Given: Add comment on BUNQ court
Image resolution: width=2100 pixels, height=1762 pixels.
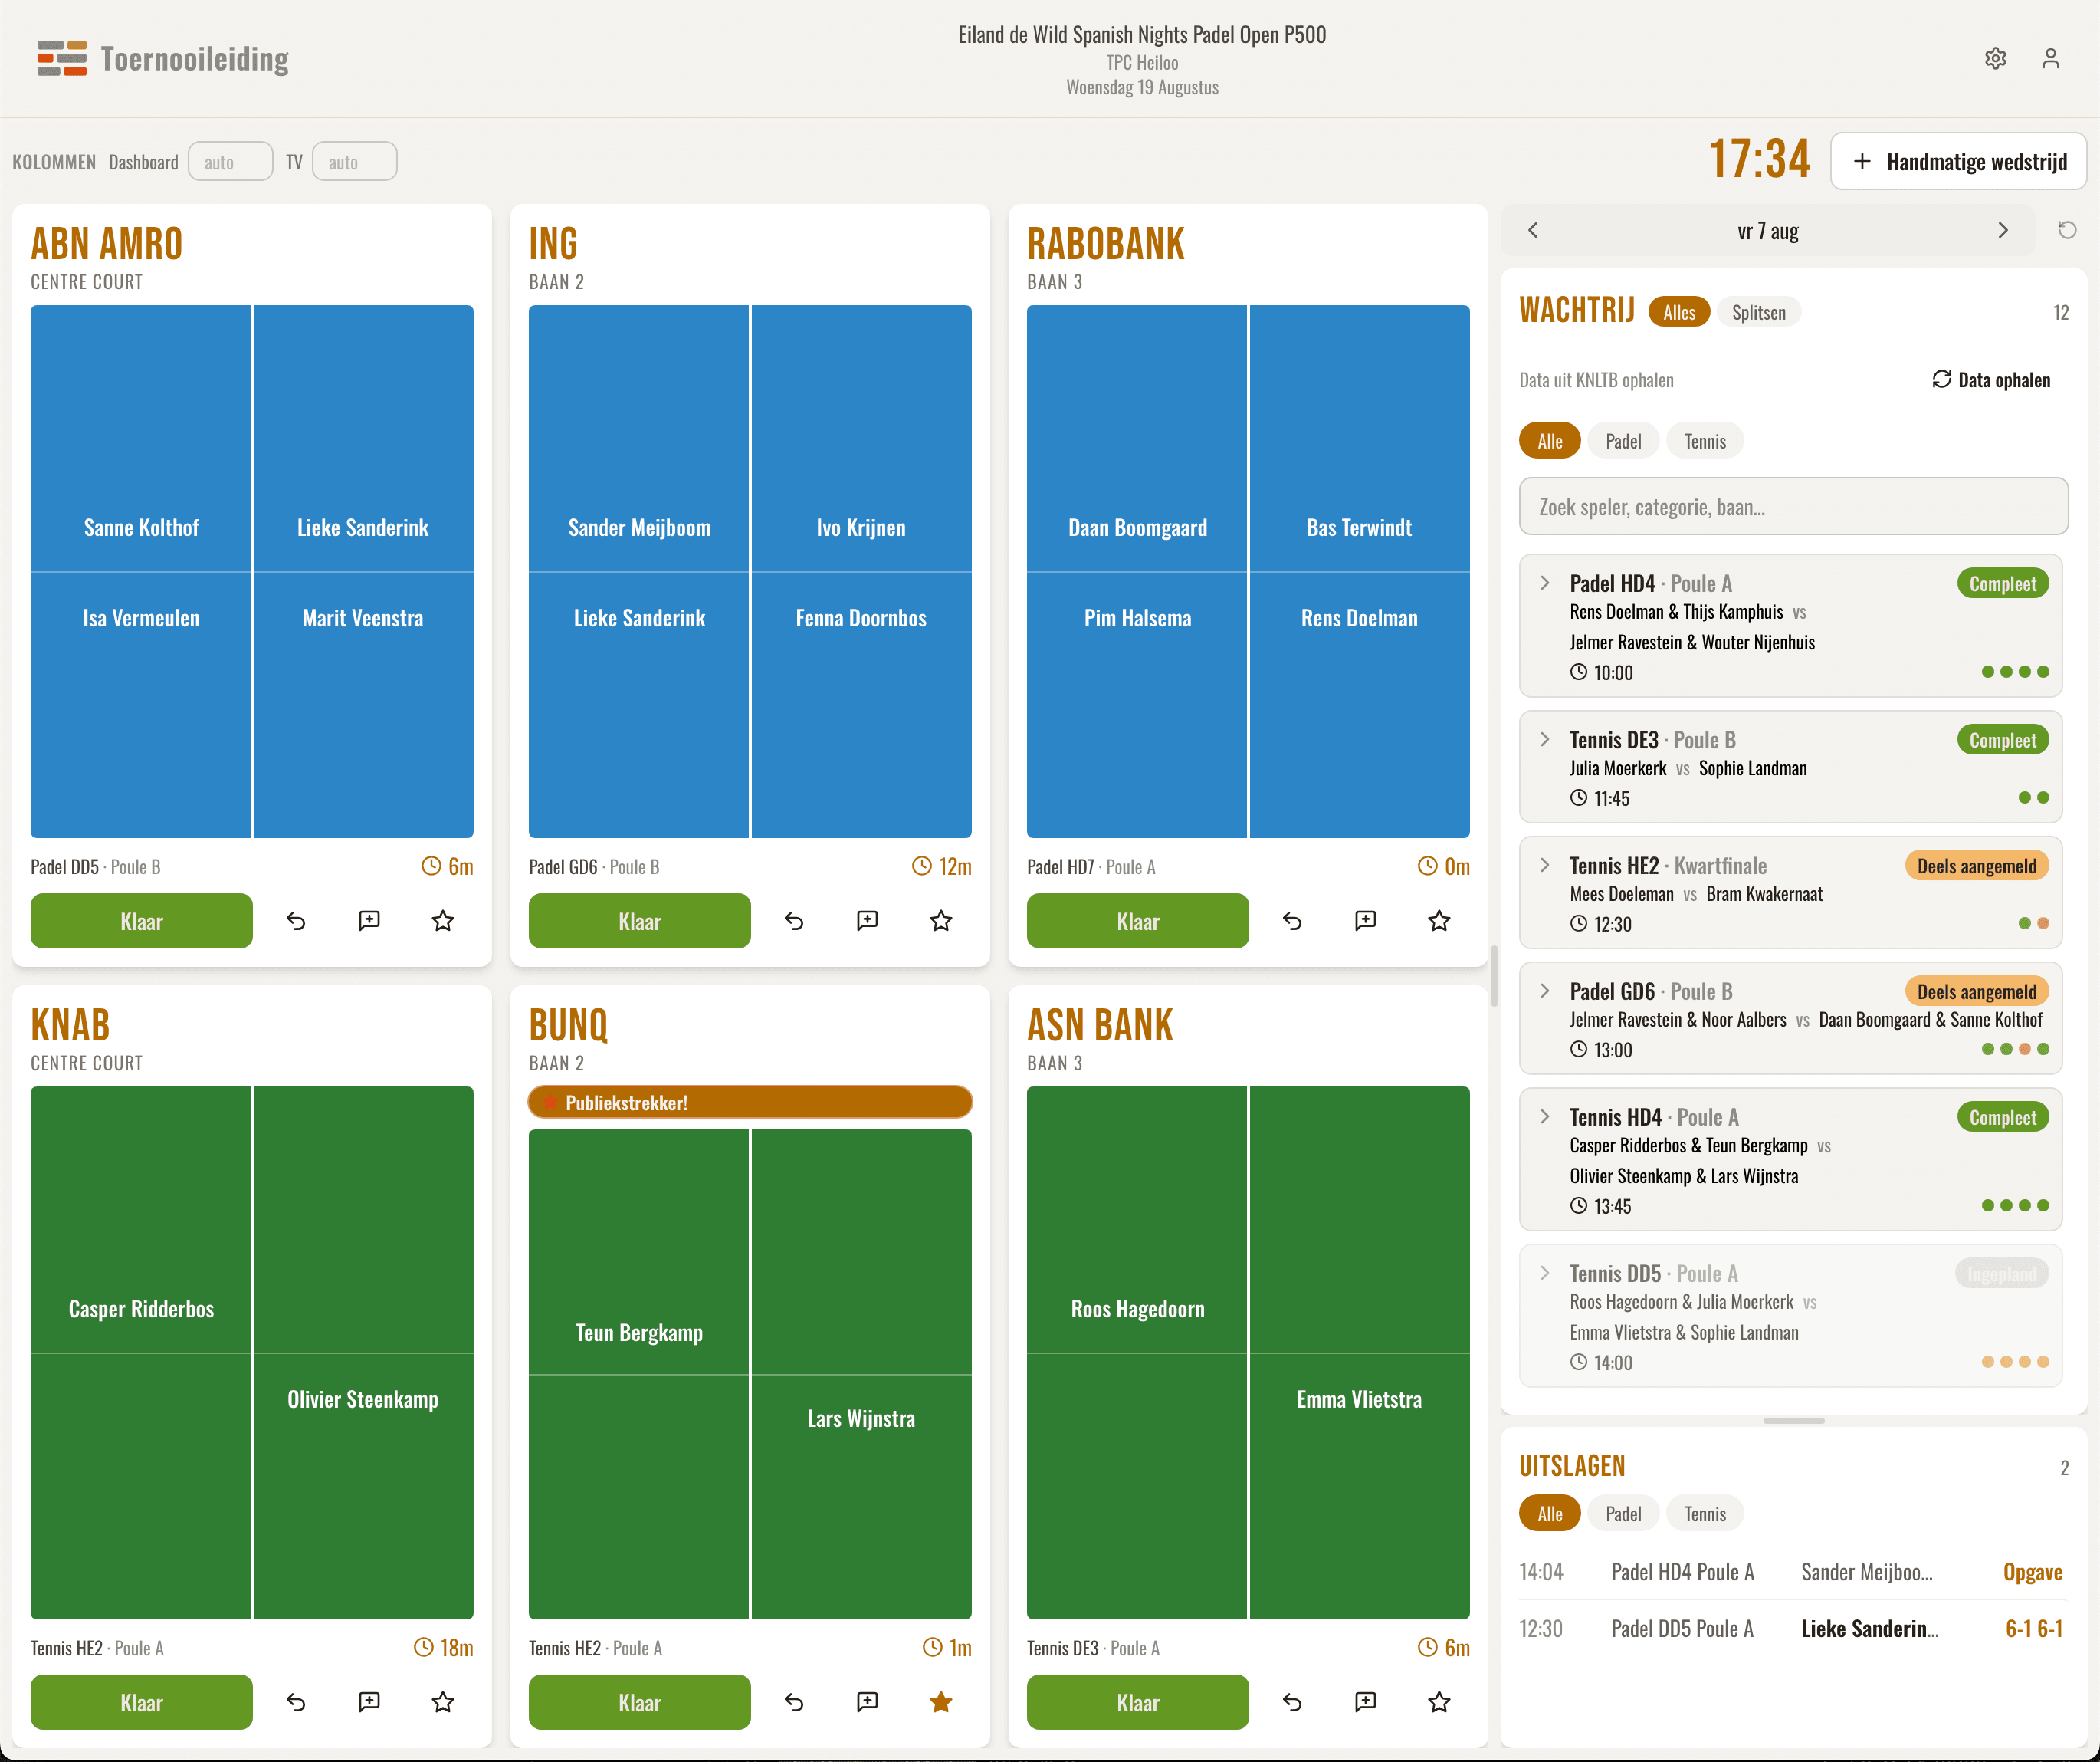Looking at the screenshot, I should [x=867, y=1702].
